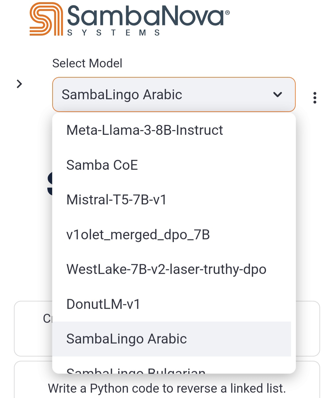Expand the sidebar with the right chevron

click(19, 84)
